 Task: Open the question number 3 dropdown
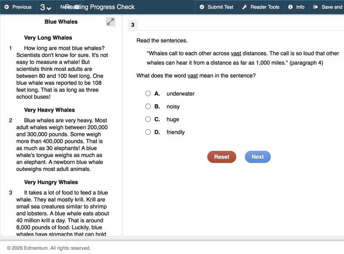(46, 7)
